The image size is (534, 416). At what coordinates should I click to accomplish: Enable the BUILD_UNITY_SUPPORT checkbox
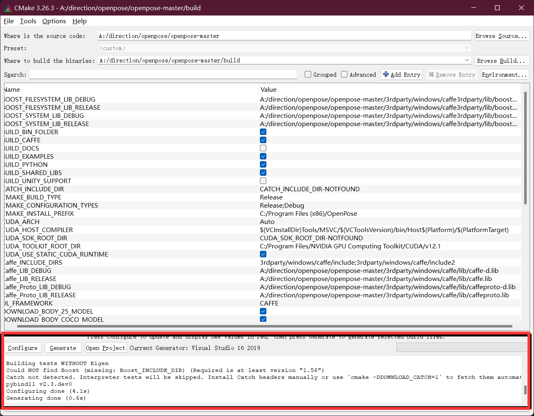coord(263,181)
